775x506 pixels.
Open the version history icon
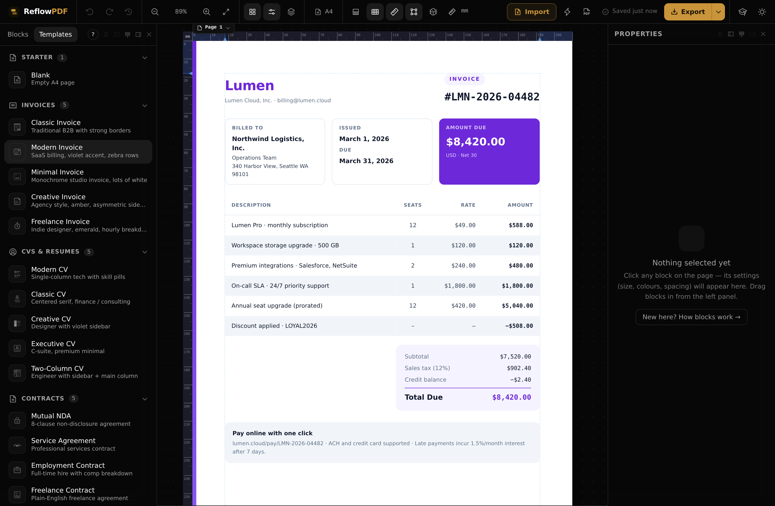pos(129,12)
